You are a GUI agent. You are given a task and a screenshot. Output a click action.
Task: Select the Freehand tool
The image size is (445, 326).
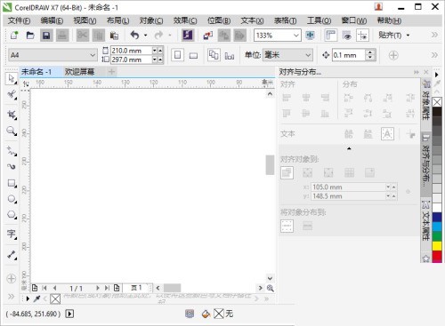(12, 151)
